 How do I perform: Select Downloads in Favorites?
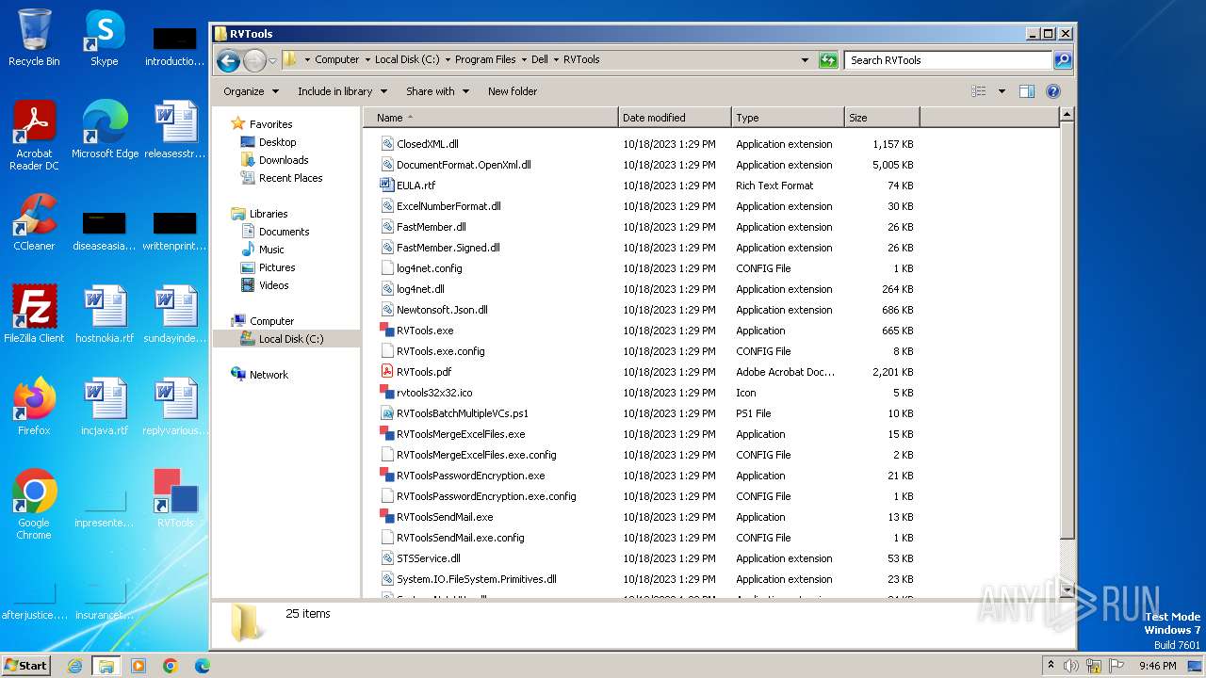[x=274, y=160]
